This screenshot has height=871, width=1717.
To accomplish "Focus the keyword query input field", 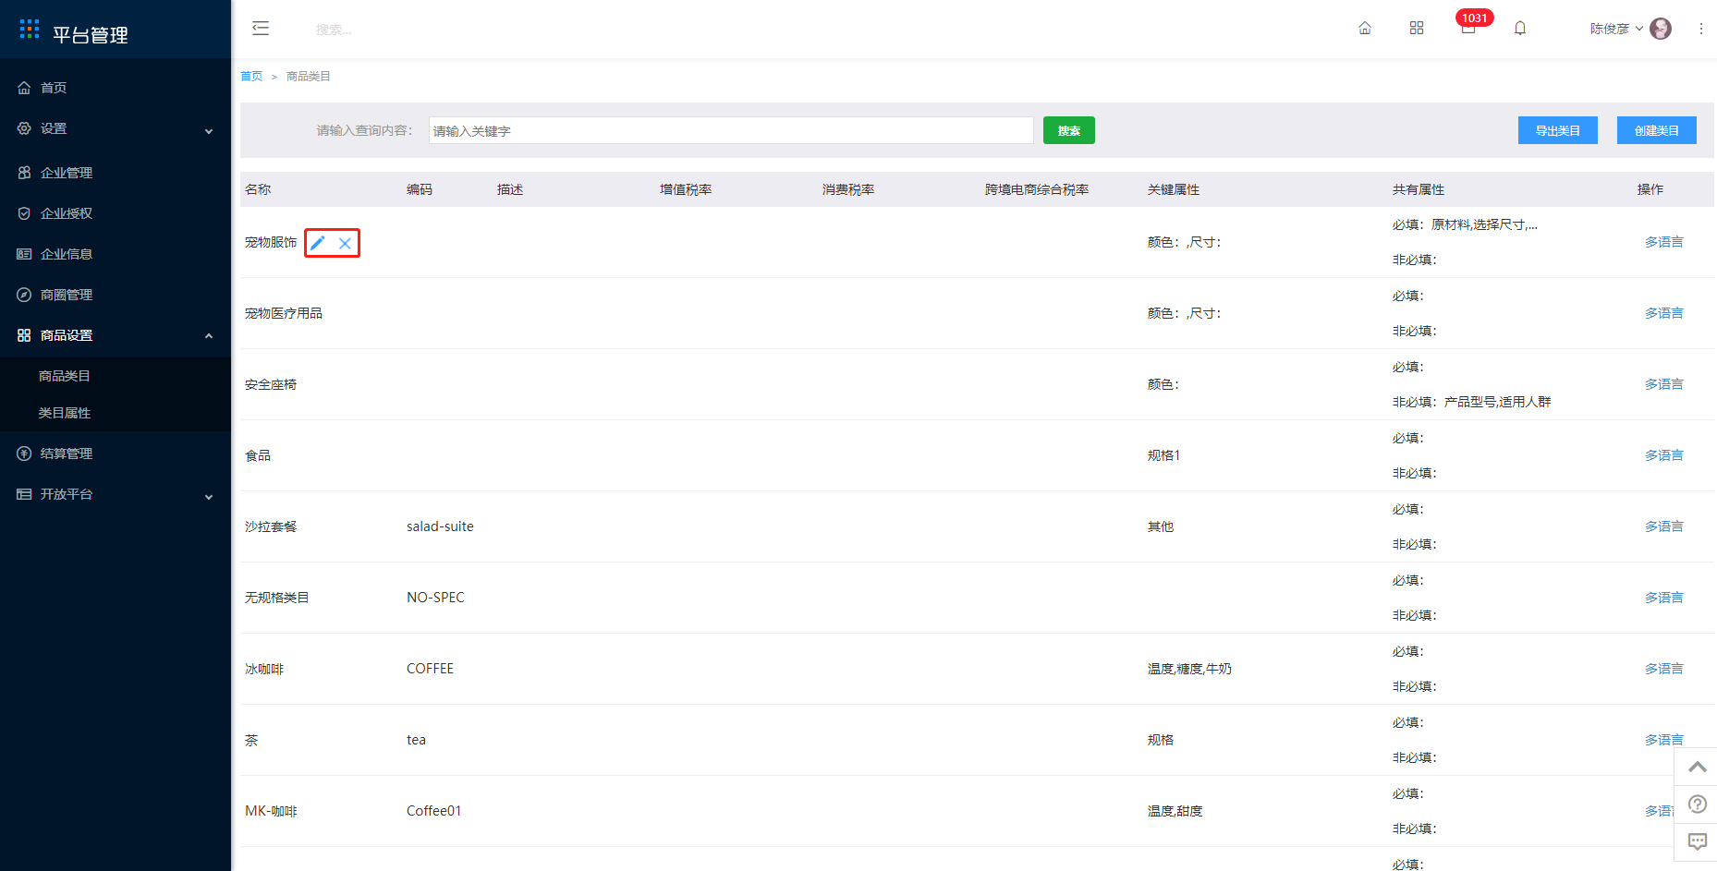I will coord(731,130).
